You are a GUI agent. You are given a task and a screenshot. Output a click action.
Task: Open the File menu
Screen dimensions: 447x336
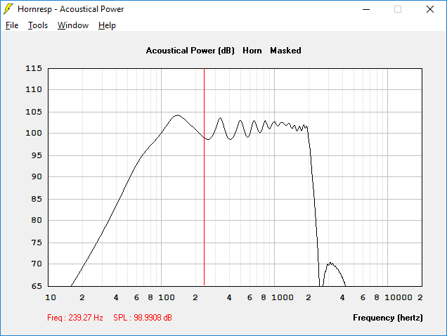point(12,25)
